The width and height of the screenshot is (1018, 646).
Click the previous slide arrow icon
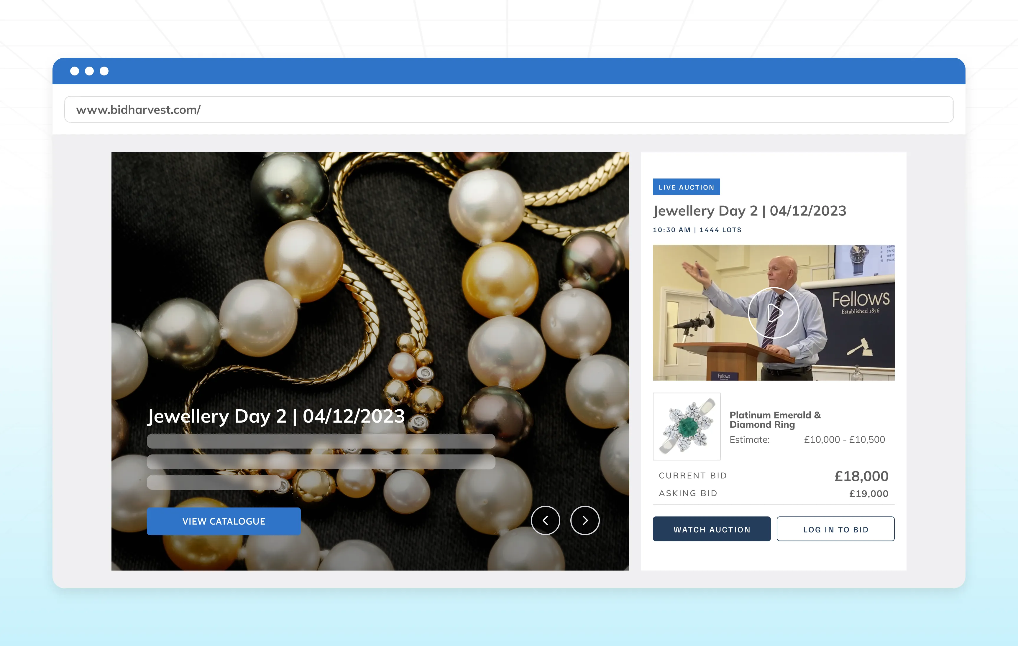coord(545,520)
